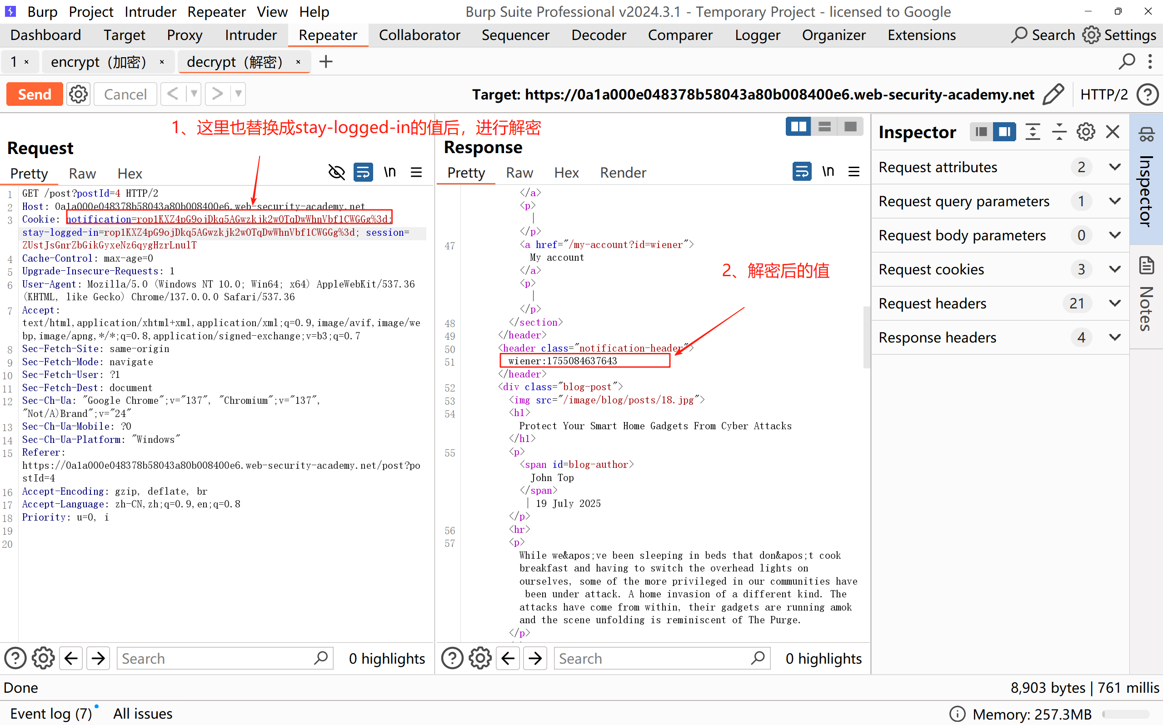Click the request settings gear beside Send
The image size is (1163, 725).
point(78,94)
